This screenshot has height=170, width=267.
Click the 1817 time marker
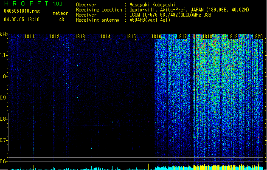tap(182, 37)
